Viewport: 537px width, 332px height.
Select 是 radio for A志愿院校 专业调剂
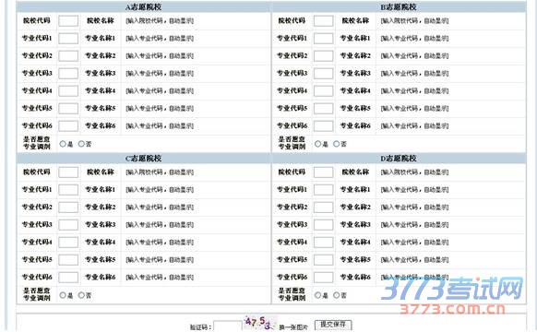(63, 144)
